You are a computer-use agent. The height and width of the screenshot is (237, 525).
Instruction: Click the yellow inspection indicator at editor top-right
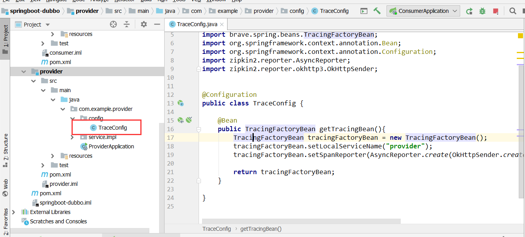click(x=520, y=36)
